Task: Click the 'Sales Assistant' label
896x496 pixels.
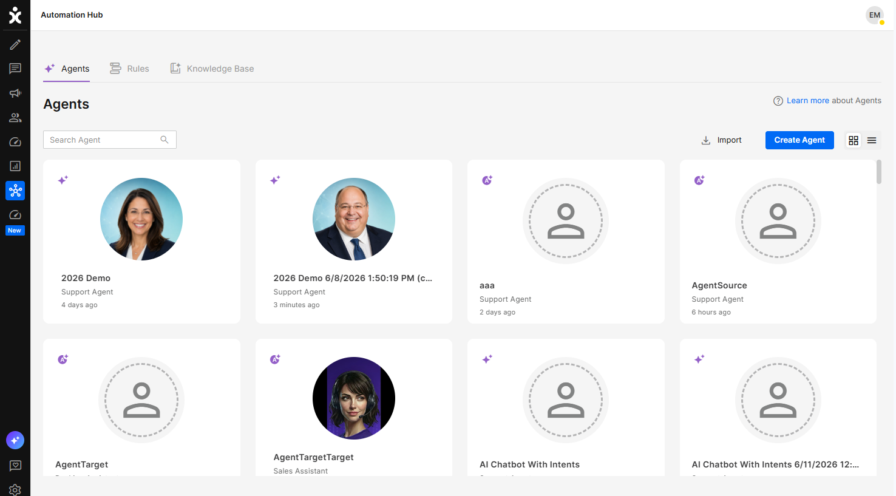Action: 300,471
